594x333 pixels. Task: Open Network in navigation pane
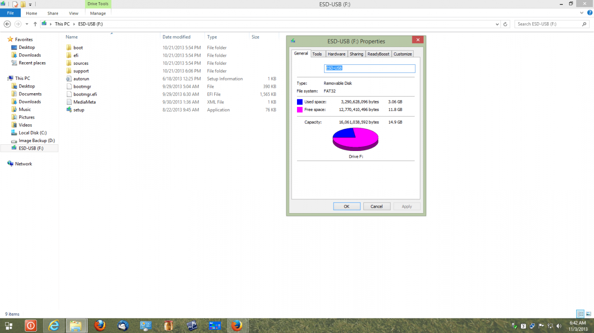point(24,164)
